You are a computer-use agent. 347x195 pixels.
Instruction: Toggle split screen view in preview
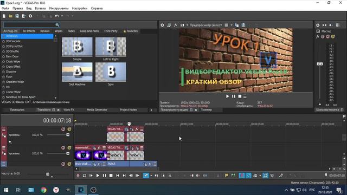coord(182,25)
